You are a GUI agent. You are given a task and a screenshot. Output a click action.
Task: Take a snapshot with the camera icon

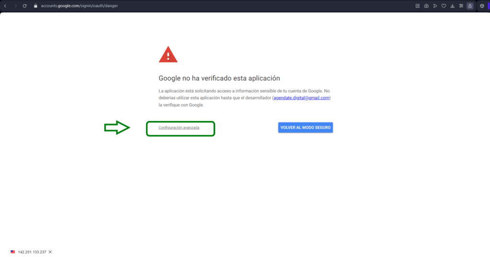pyautogui.click(x=426, y=6)
